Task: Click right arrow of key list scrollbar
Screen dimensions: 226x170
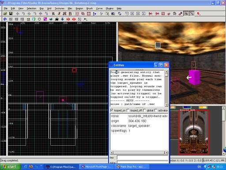Action: 166,153
